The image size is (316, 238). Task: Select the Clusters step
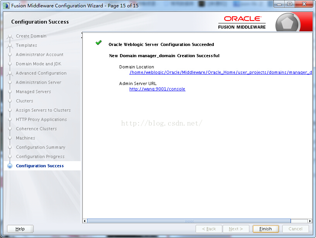click(x=24, y=101)
